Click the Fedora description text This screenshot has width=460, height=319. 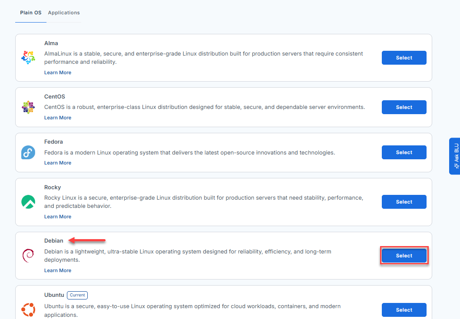coord(189,152)
